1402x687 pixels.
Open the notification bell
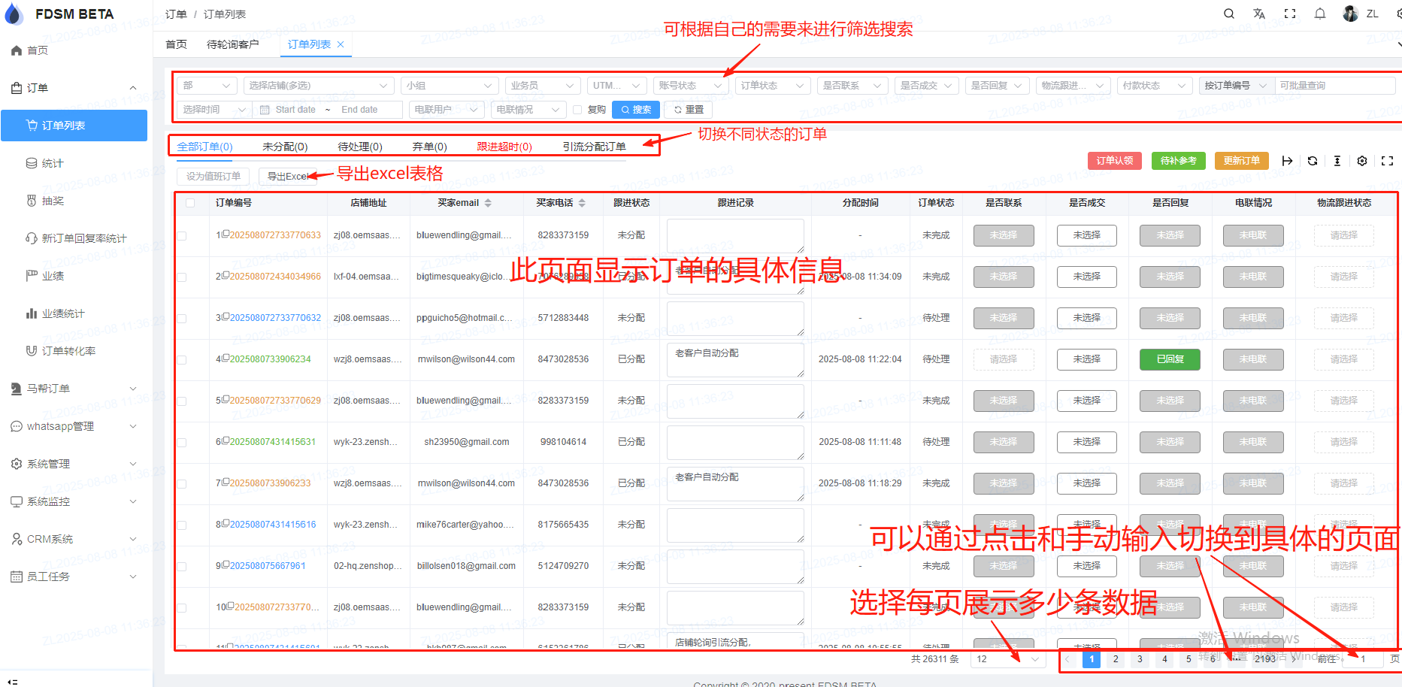pyautogui.click(x=1320, y=14)
